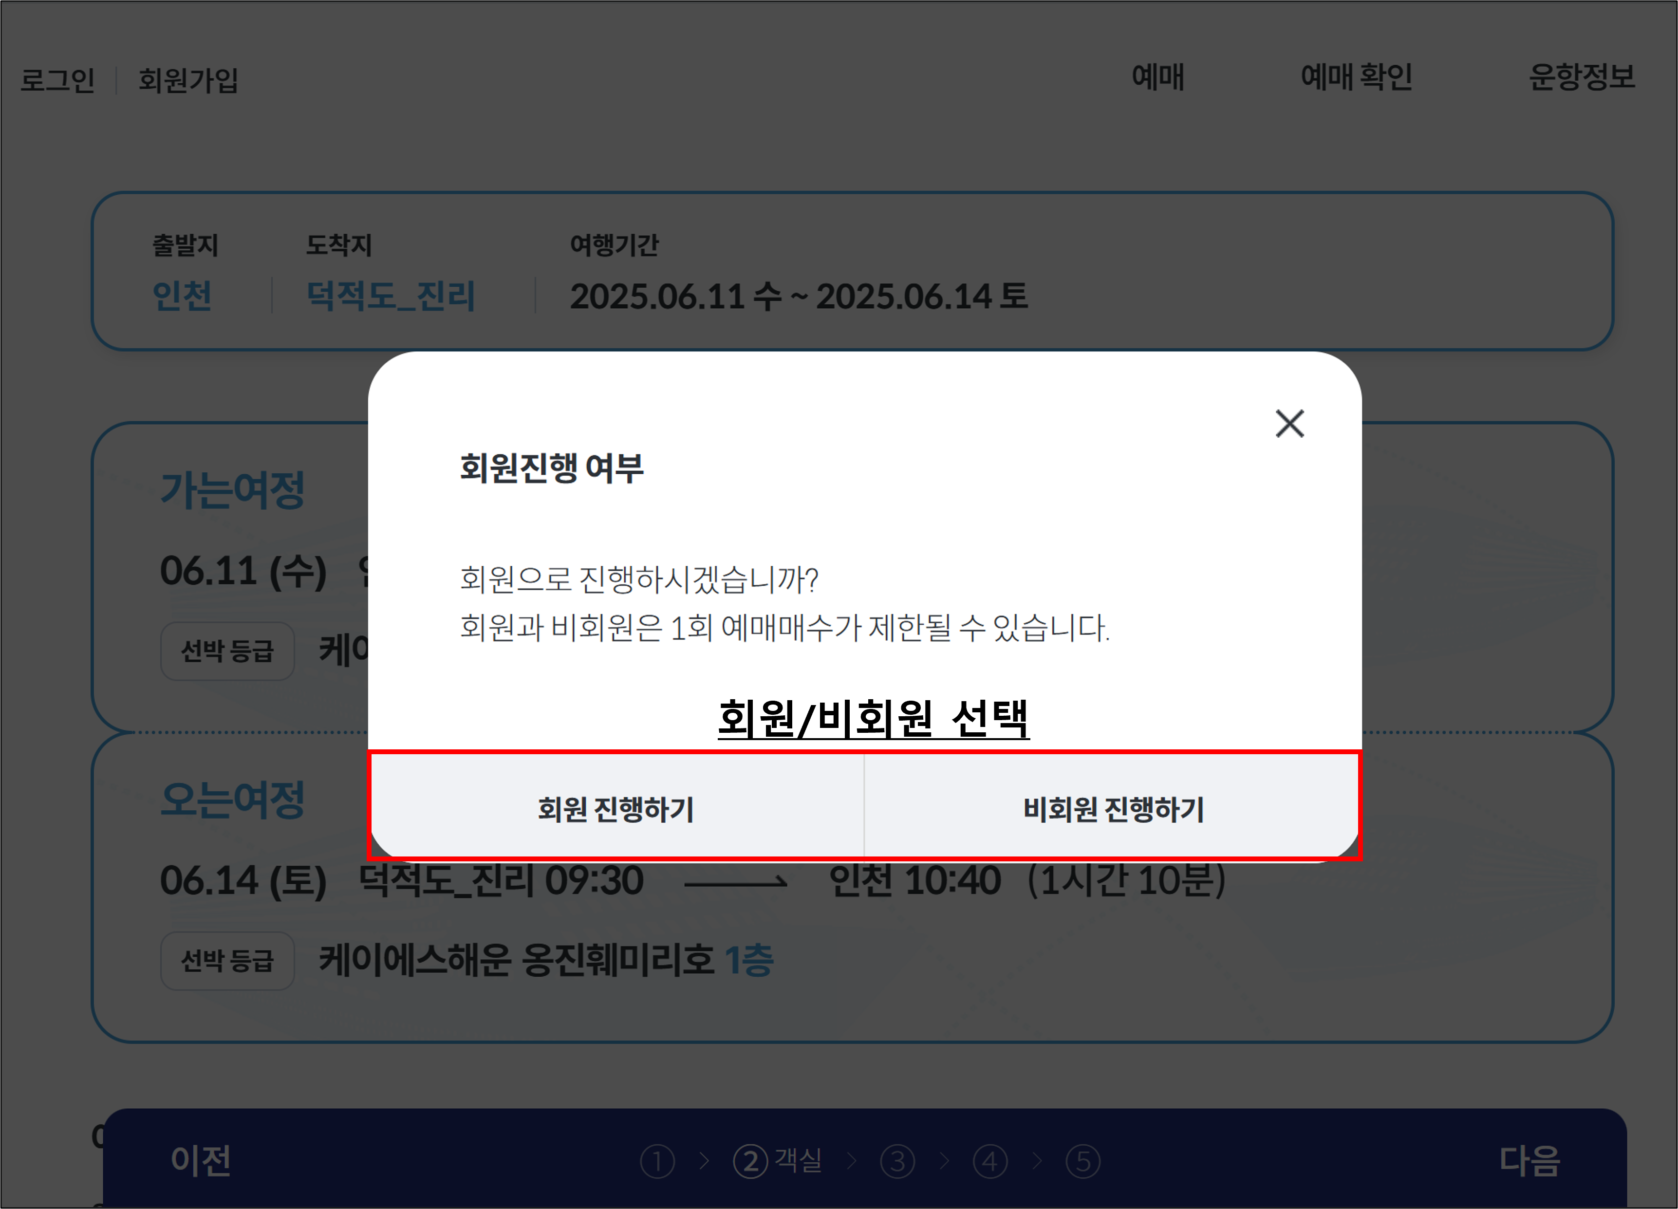This screenshot has width=1678, height=1209.
Task: Click 선박 등급 tag in 오는여정
Action: [228, 961]
